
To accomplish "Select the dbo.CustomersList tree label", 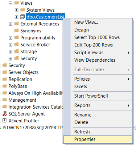I will pyautogui.click(x=46, y=17).
